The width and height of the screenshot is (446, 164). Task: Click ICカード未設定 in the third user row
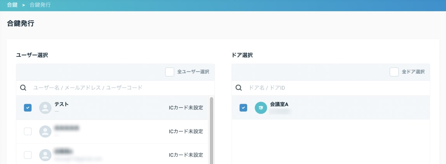click(x=186, y=155)
